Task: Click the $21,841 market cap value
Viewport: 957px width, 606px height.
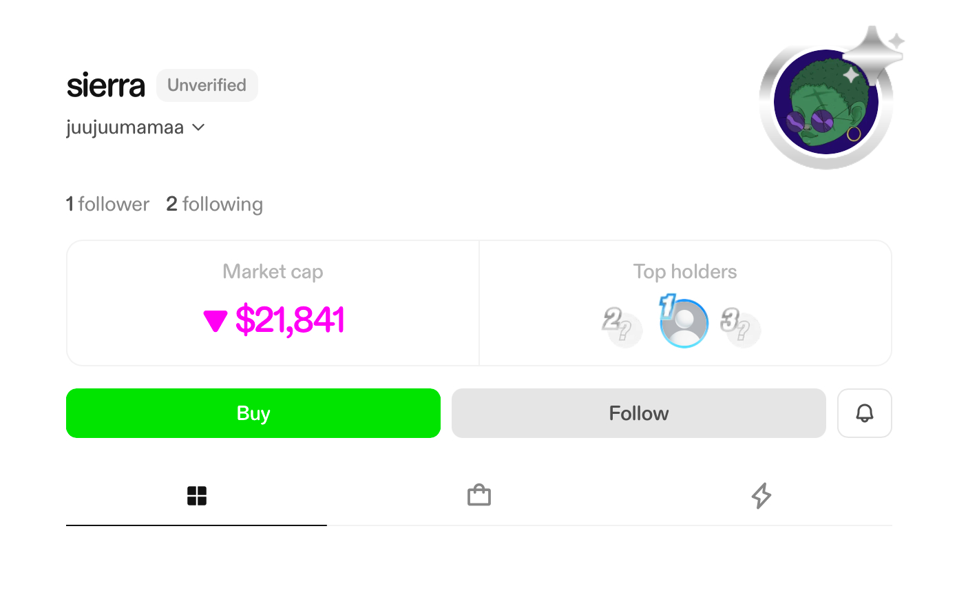Action: (x=290, y=320)
